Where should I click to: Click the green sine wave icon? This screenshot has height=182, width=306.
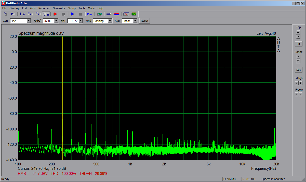click(x=134, y=14)
